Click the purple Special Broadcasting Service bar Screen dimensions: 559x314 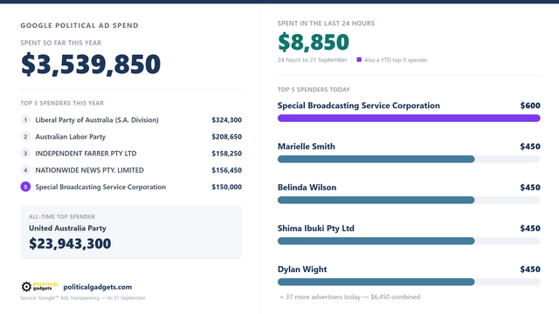[409, 119]
